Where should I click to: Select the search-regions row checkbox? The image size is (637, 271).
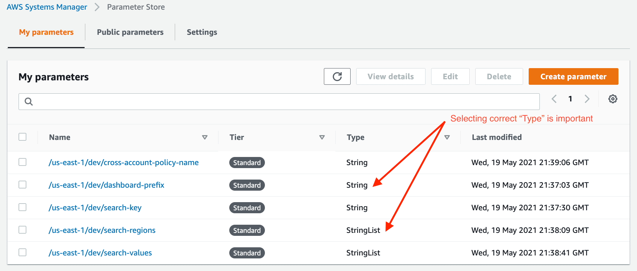click(23, 230)
